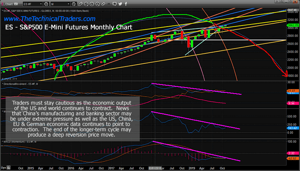
Task: Click the www.TheTechnicalTraders.com text
Action: click(x=49, y=18)
